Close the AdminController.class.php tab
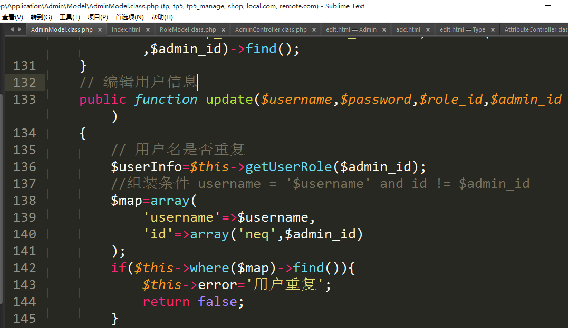Image resolution: width=568 pixels, height=328 pixels. pos(314,30)
